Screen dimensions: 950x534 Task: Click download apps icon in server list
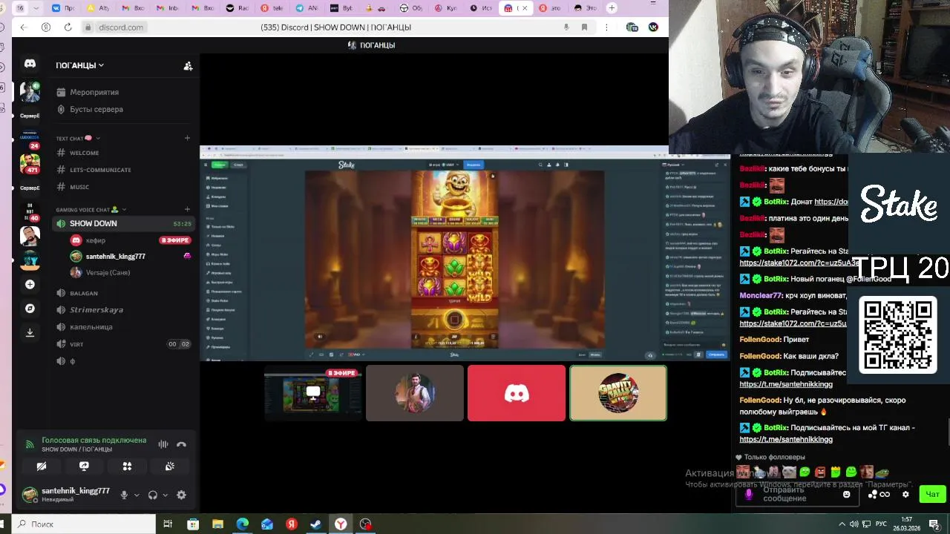30,332
